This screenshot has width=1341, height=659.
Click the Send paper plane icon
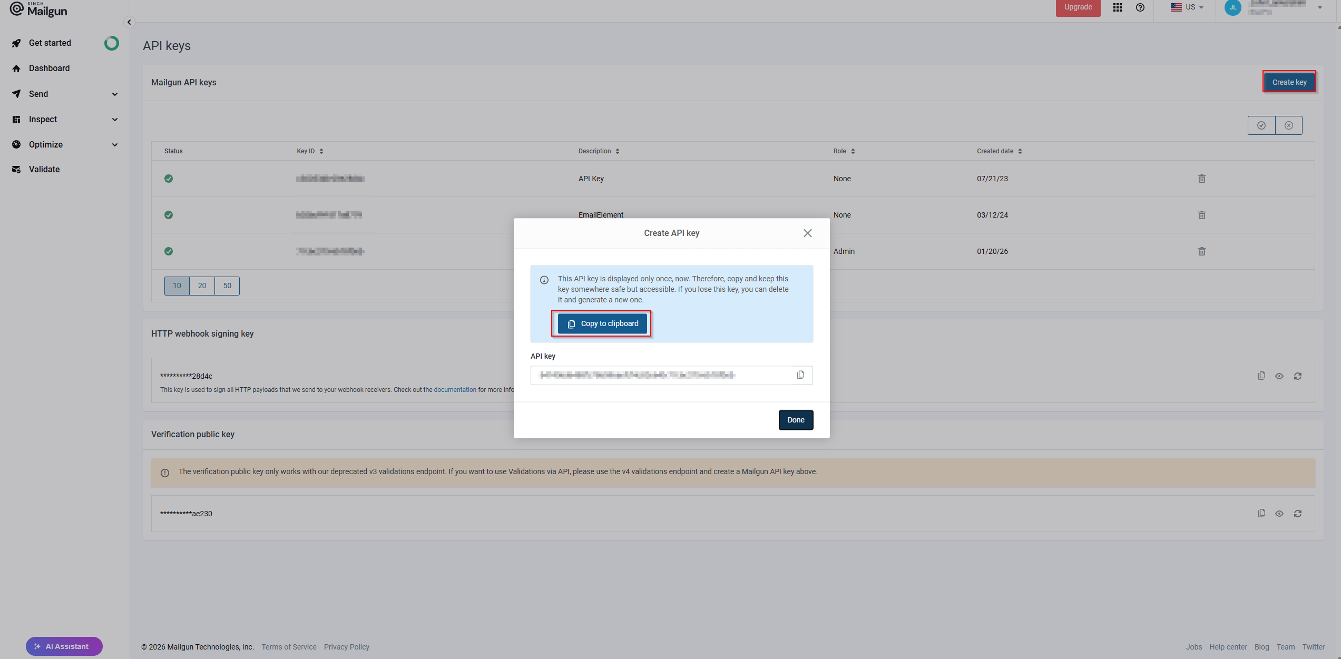click(16, 94)
